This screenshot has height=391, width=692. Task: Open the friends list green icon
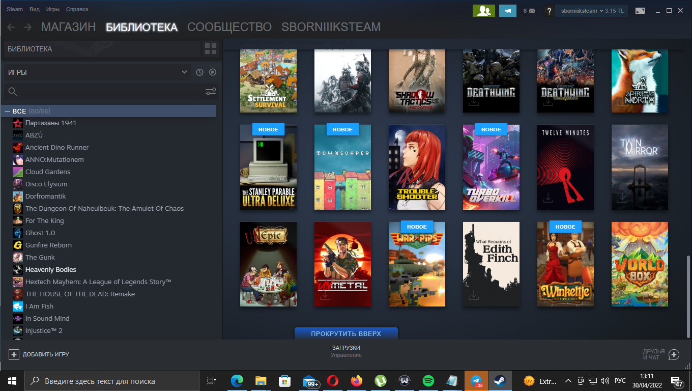(483, 11)
